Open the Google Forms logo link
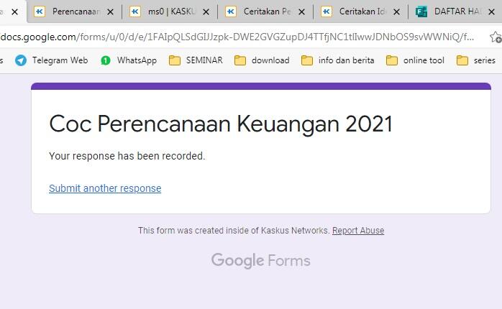Screen dimensions: 502x309 pos(261,260)
